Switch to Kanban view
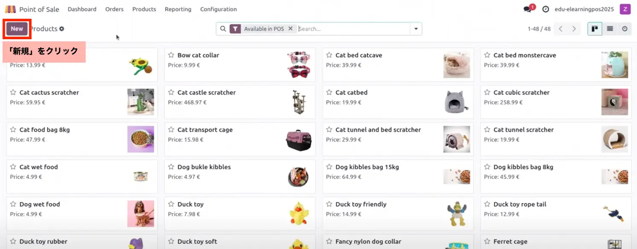Screen dimensions: 637x249 (x=595, y=29)
